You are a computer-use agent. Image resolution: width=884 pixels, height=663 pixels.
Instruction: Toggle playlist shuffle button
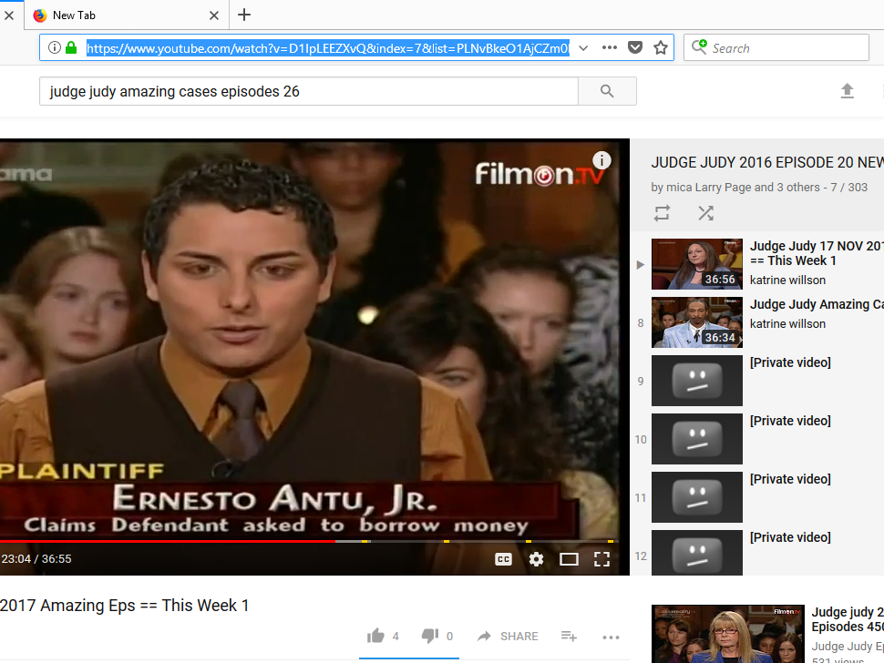(x=705, y=213)
